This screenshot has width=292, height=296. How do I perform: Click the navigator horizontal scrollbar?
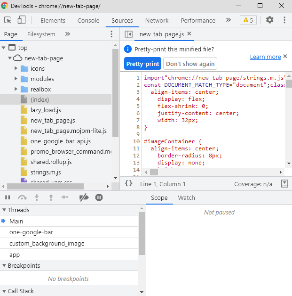pos(45,187)
